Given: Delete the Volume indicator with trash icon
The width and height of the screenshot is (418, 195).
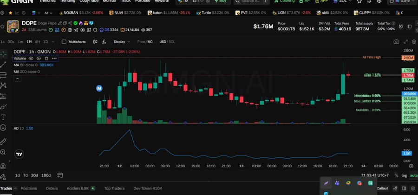Looking at the screenshot, I should 46,58.
